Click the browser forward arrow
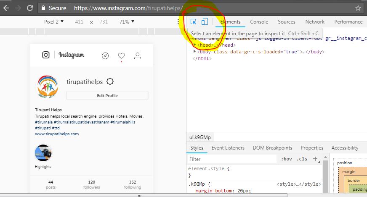The height and width of the screenshot is (197, 367). 18,8
